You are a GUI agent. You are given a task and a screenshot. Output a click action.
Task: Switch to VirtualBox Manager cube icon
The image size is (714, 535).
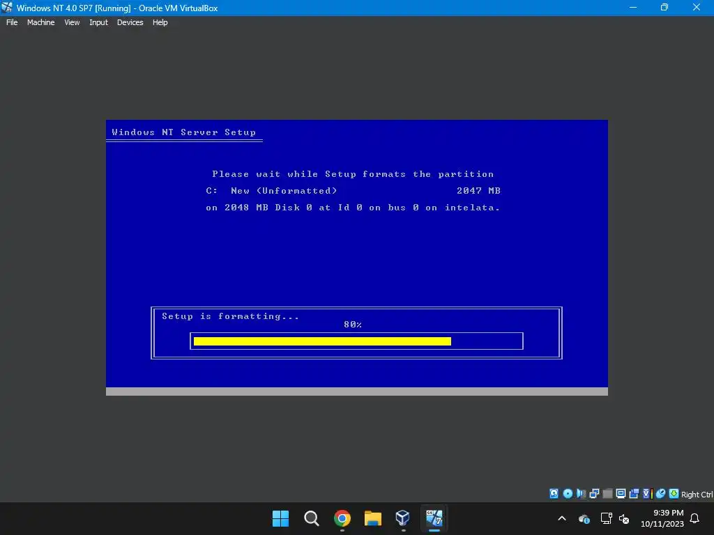(x=403, y=518)
